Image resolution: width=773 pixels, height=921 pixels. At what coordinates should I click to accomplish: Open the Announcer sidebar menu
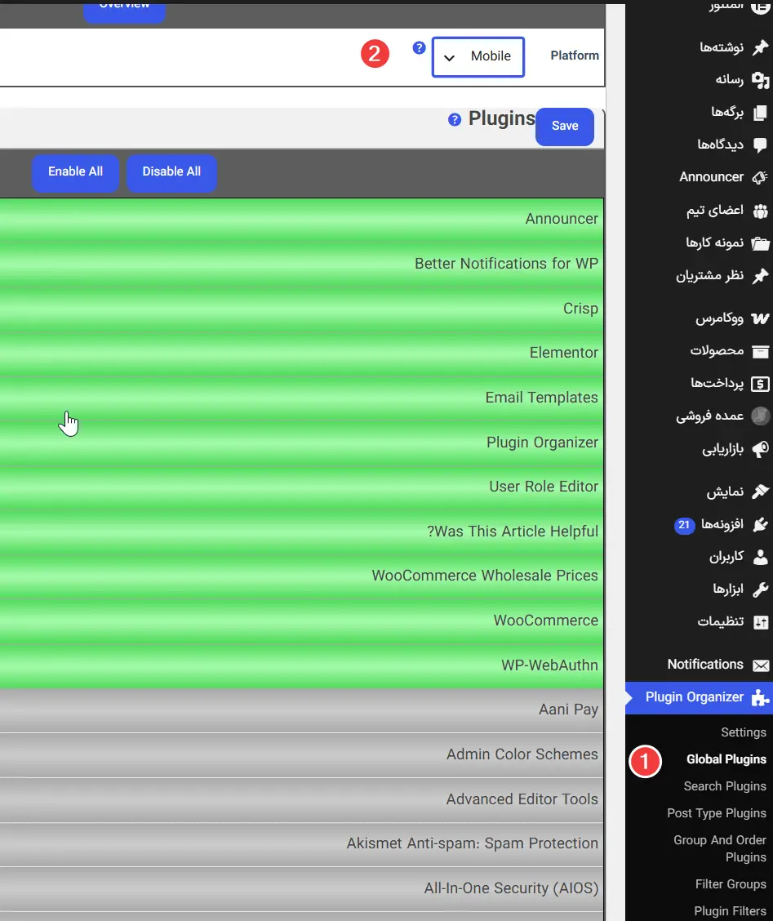[699, 177]
